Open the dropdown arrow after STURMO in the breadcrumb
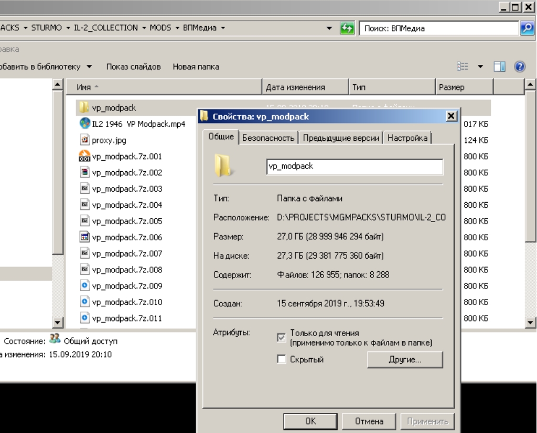Screen dimensions: 537x433 (68, 28)
